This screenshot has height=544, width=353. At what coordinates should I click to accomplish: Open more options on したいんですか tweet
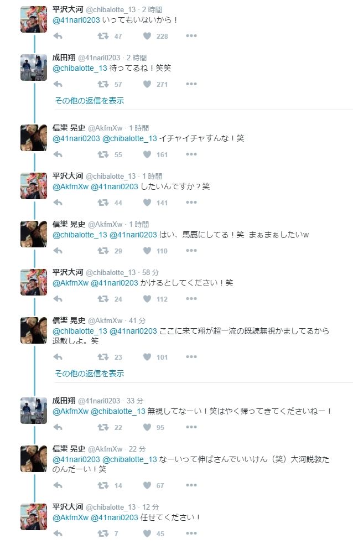point(191,203)
